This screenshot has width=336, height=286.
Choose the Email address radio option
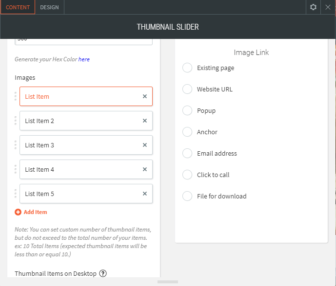click(x=187, y=153)
